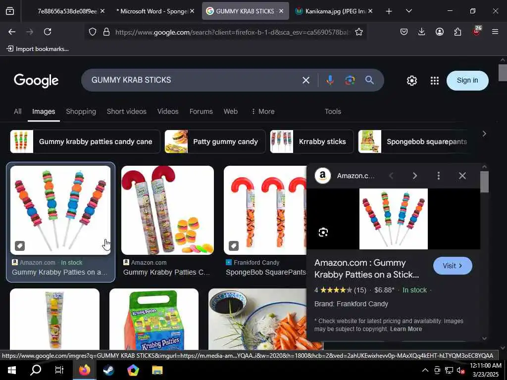This screenshot has width=507, height=380.
Task: Show more suggestion chips with right arrow
Action: [484, 134]
